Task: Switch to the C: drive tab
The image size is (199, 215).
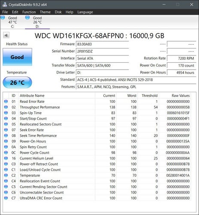Action: pyautogui.click(x=12, y=22)
